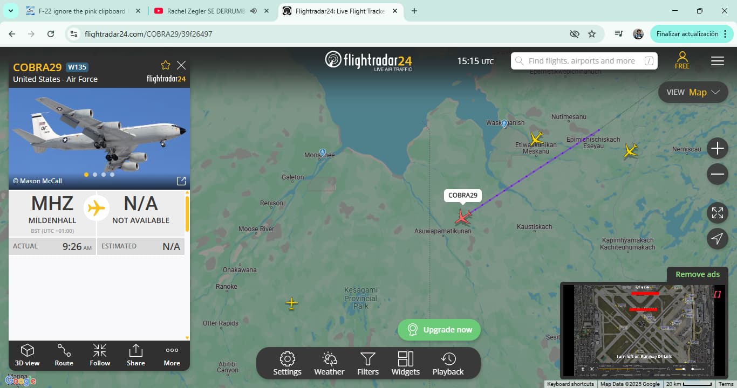
Task: Bookmark this page with the star
Action: 592,34
